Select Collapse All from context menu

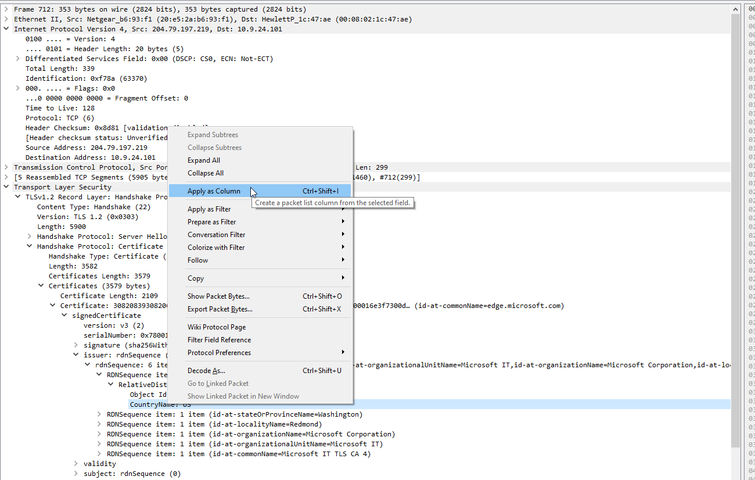pyautogui.click(x=206, y=173)
